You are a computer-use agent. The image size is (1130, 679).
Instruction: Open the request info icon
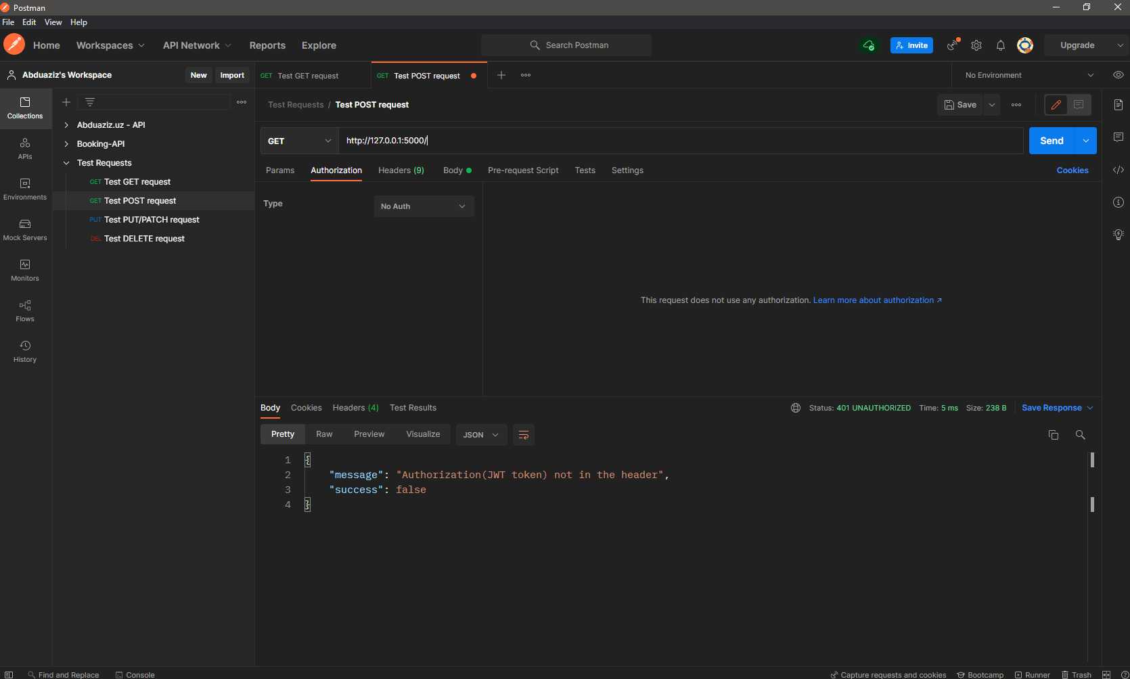point(1118,202)
